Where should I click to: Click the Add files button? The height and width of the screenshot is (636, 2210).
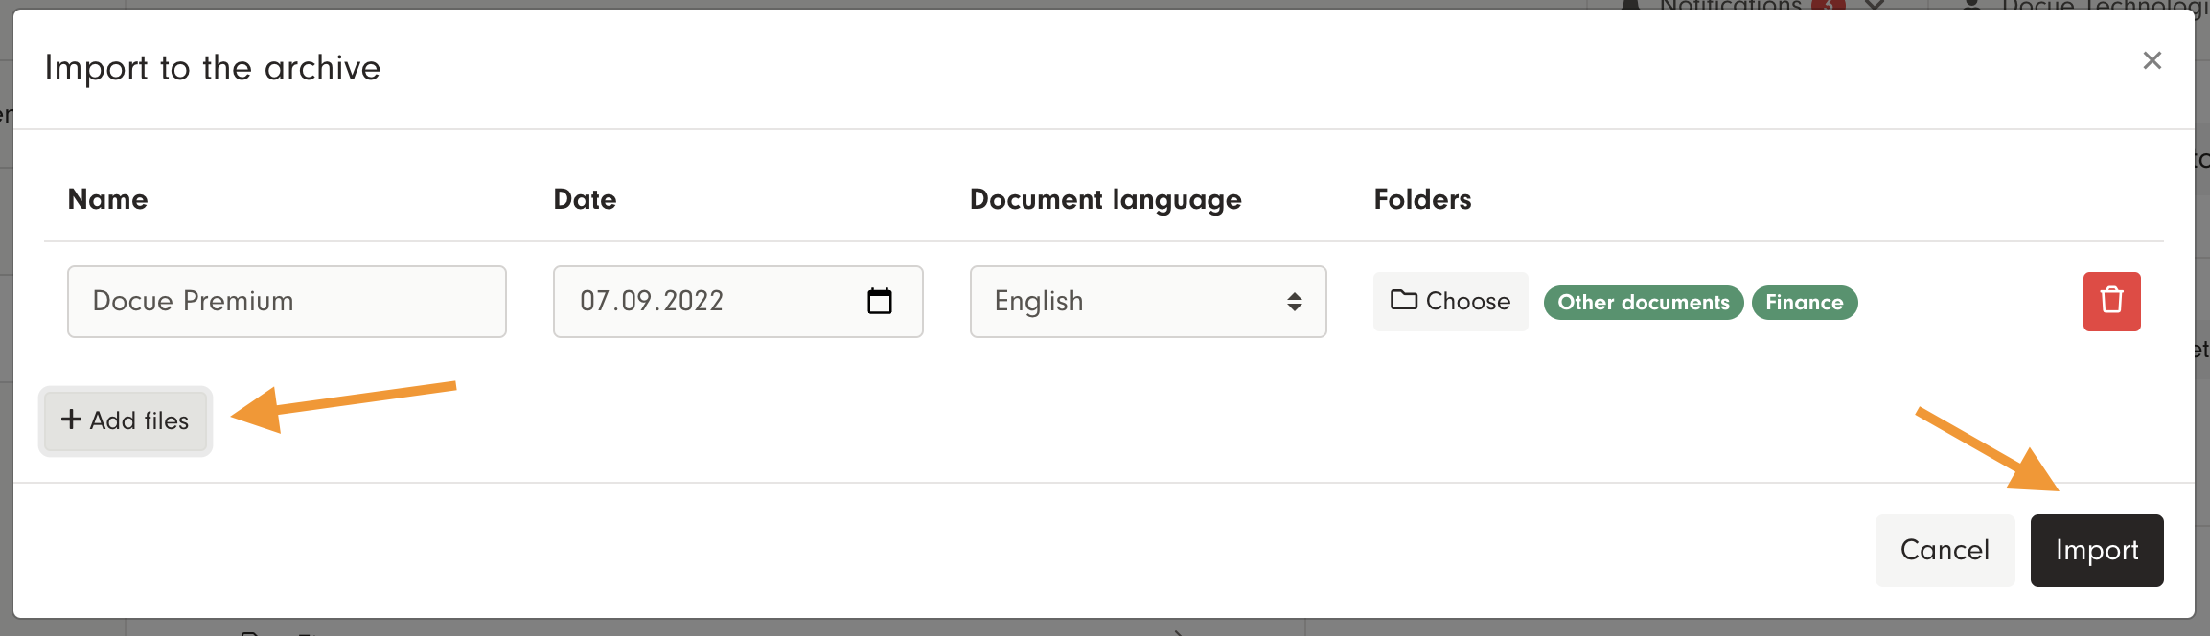click(126, 420)
